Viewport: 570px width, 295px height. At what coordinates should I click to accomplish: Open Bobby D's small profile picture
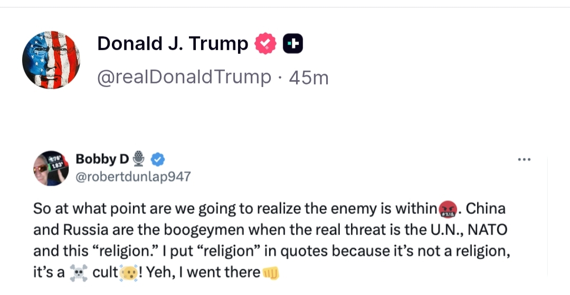pos(51,168)
